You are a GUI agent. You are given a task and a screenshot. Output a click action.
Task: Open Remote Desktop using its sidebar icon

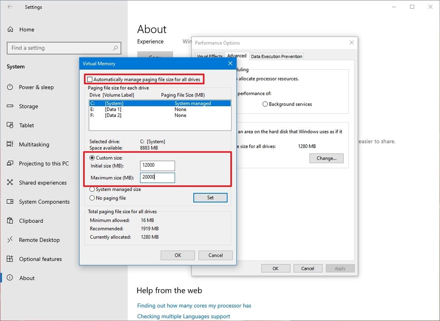click(10, 240)
